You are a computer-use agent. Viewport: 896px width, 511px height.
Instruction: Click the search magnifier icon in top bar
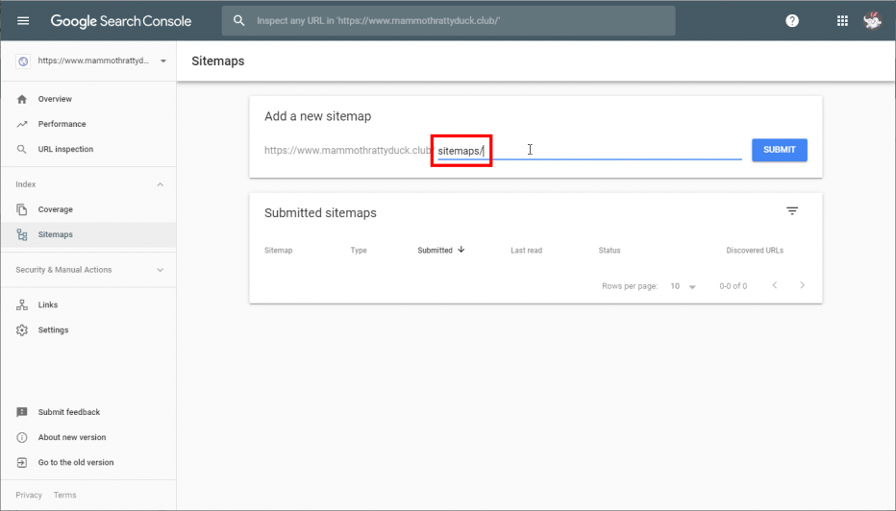pos(238,21)
